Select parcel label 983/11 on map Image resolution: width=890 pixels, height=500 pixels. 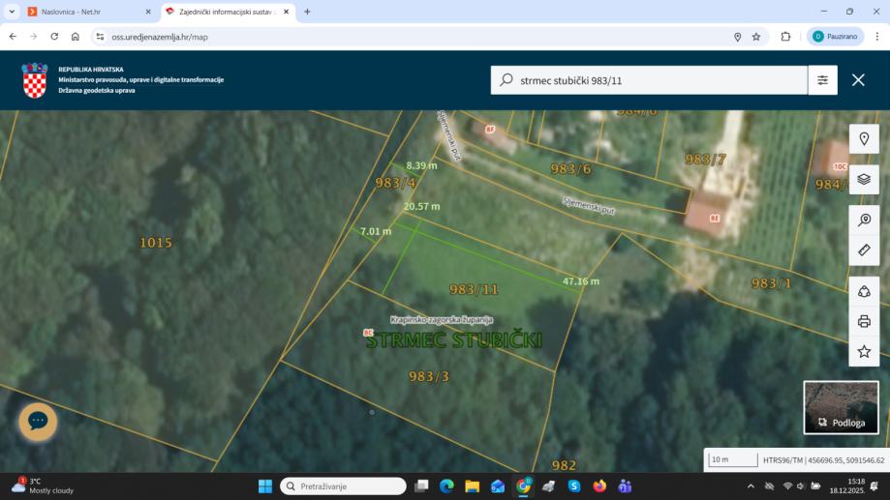[474, 290]
